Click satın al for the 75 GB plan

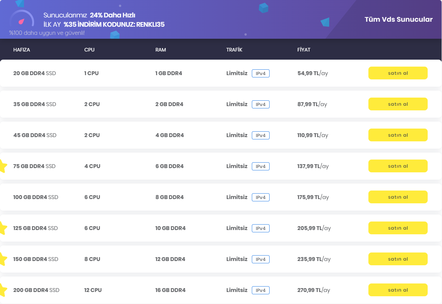[397, 166]
